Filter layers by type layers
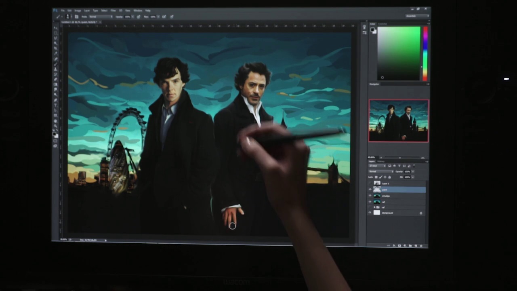 (x=399, y=166)
